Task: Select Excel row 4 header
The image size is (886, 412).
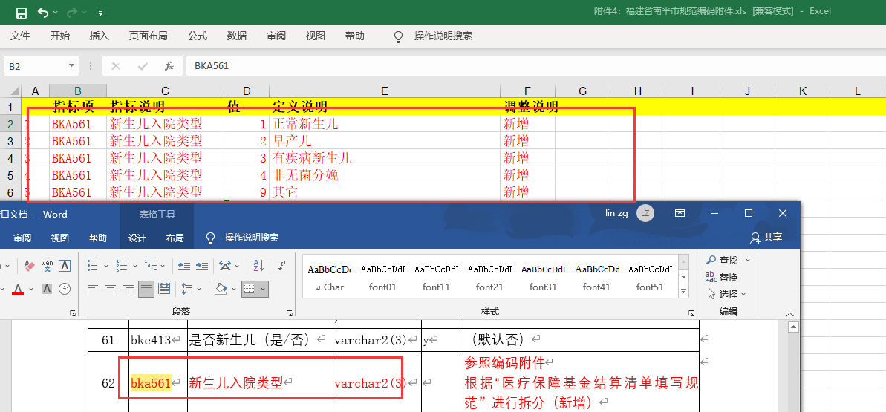Action: click(10, 157)
